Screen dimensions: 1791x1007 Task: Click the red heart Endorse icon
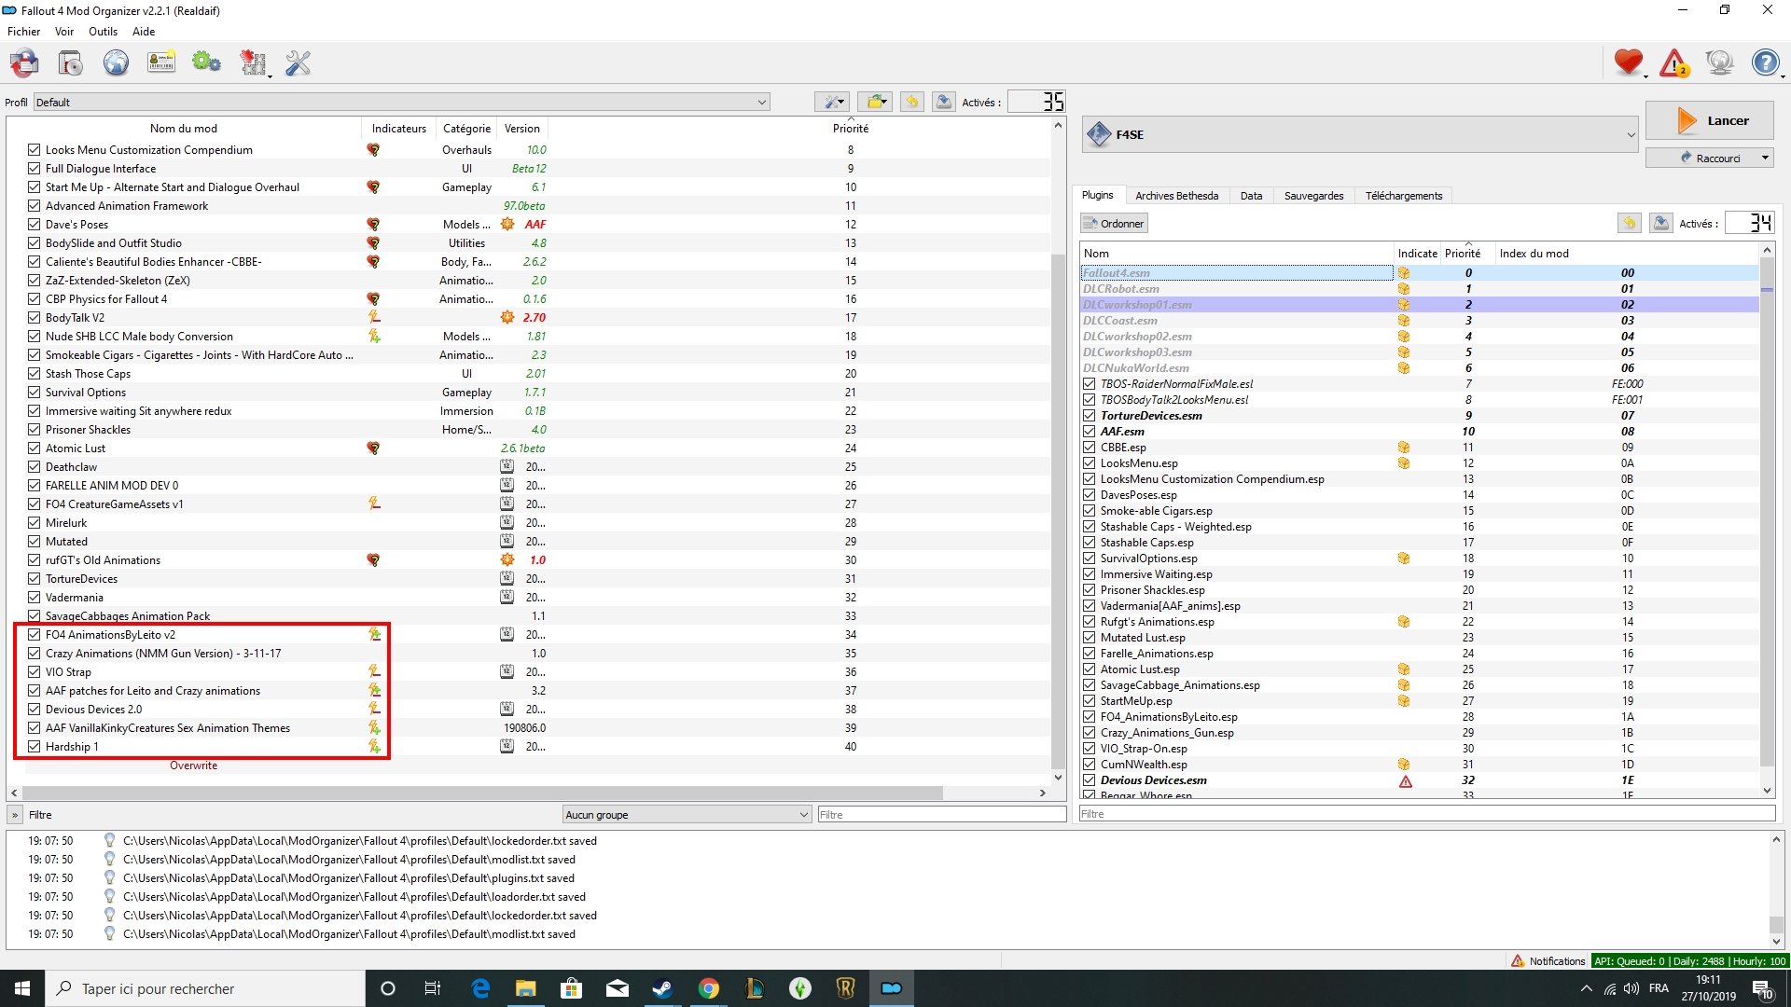coord(1629,63)
